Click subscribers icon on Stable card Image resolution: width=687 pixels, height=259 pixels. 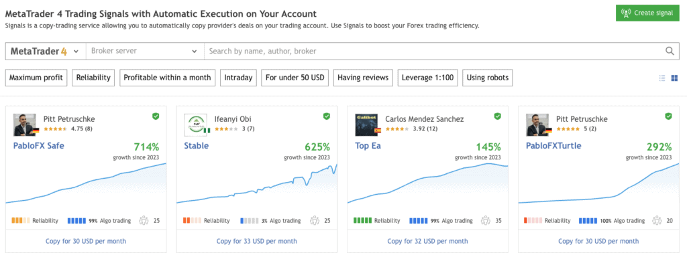pos(315,221)
